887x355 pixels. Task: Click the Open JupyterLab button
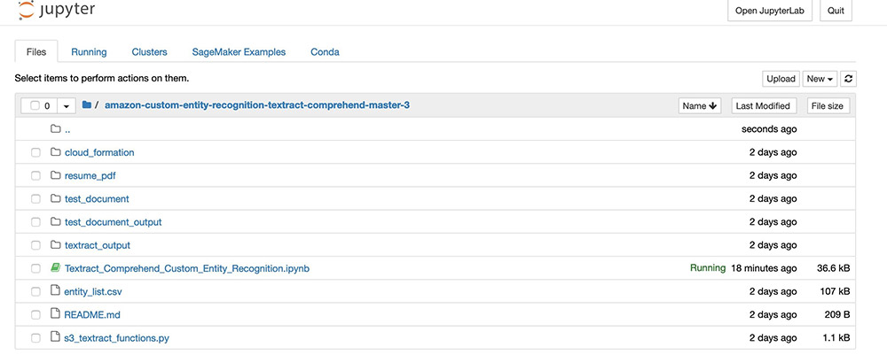[769, 11]
